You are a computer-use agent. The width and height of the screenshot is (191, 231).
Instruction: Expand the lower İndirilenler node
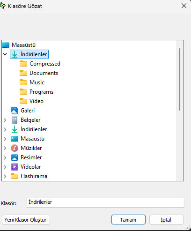click(5, 129)
